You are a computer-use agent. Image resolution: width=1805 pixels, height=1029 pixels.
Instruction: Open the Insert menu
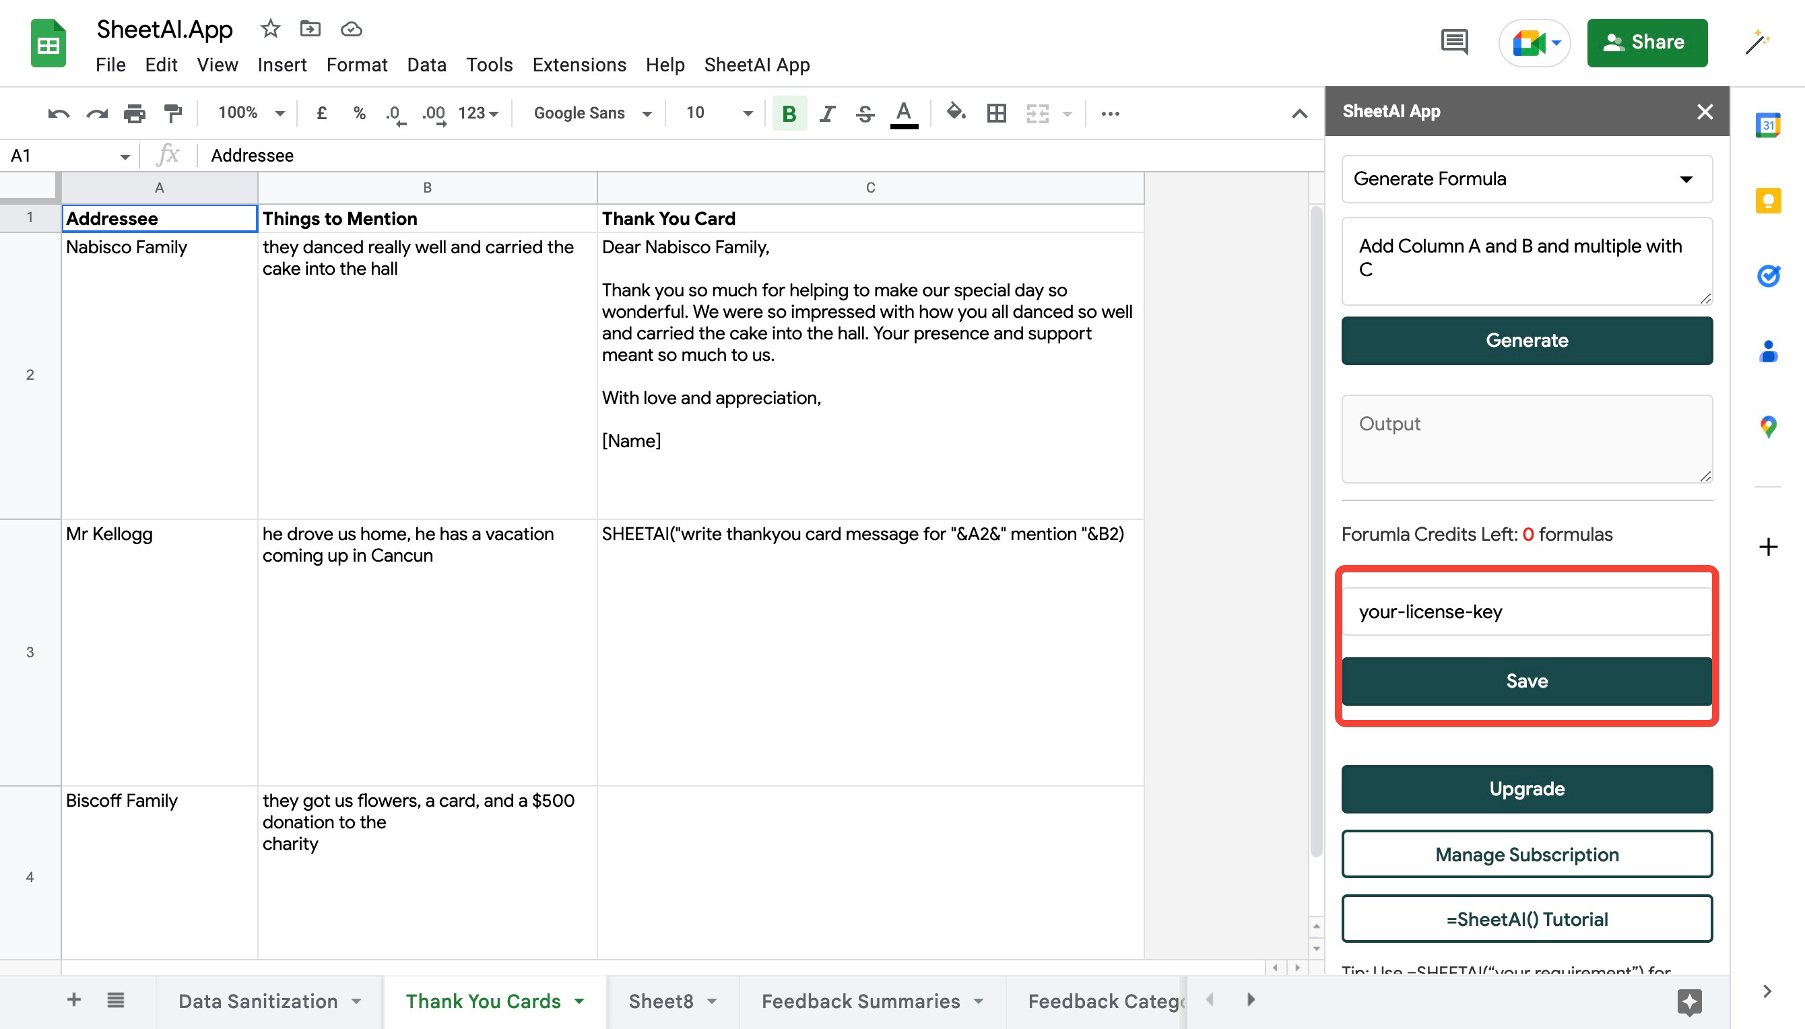(x=282, y=65)
